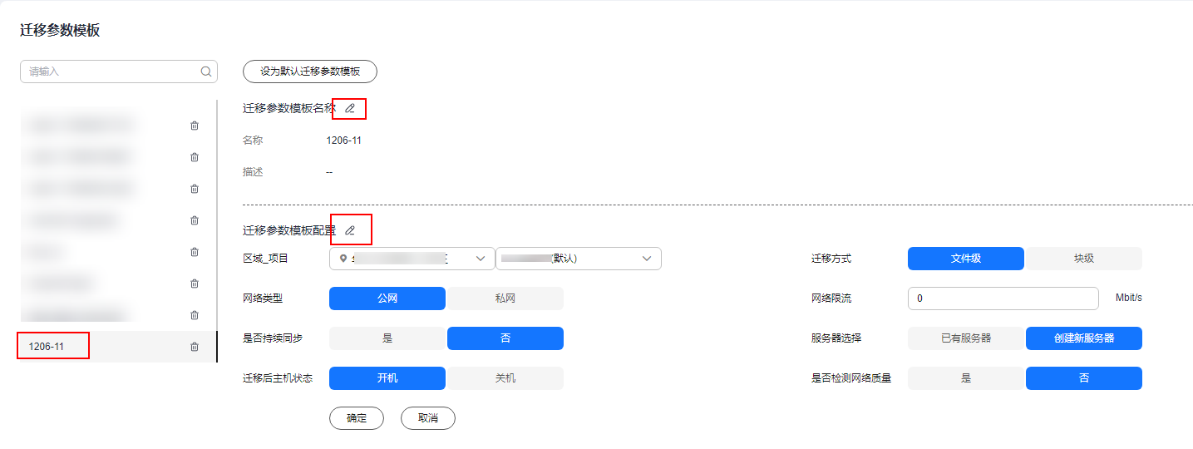Click the search magnifier icon in the search box

206,72
